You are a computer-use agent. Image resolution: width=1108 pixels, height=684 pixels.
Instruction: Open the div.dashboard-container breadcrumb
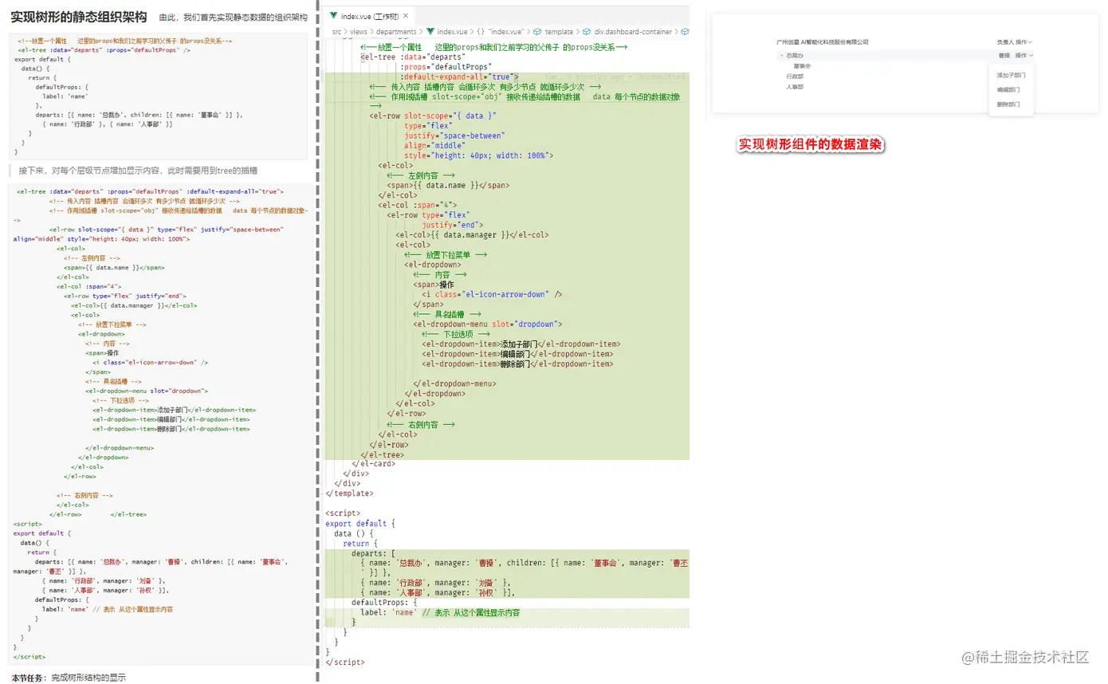point(632,32)
